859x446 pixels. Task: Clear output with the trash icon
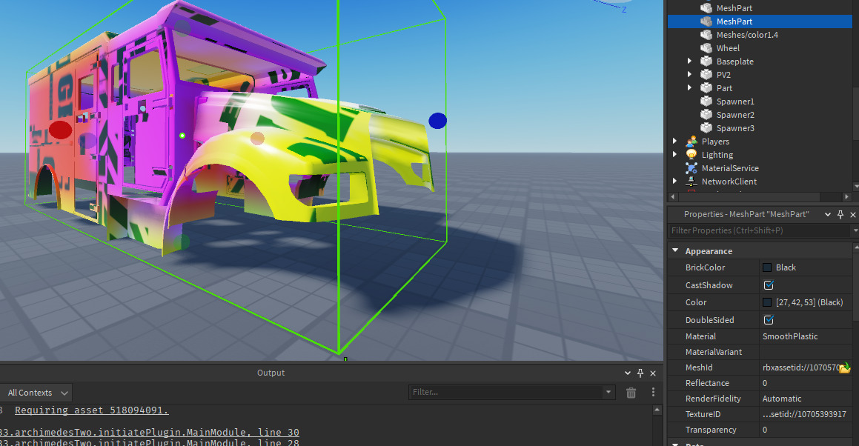coord(631,393)
